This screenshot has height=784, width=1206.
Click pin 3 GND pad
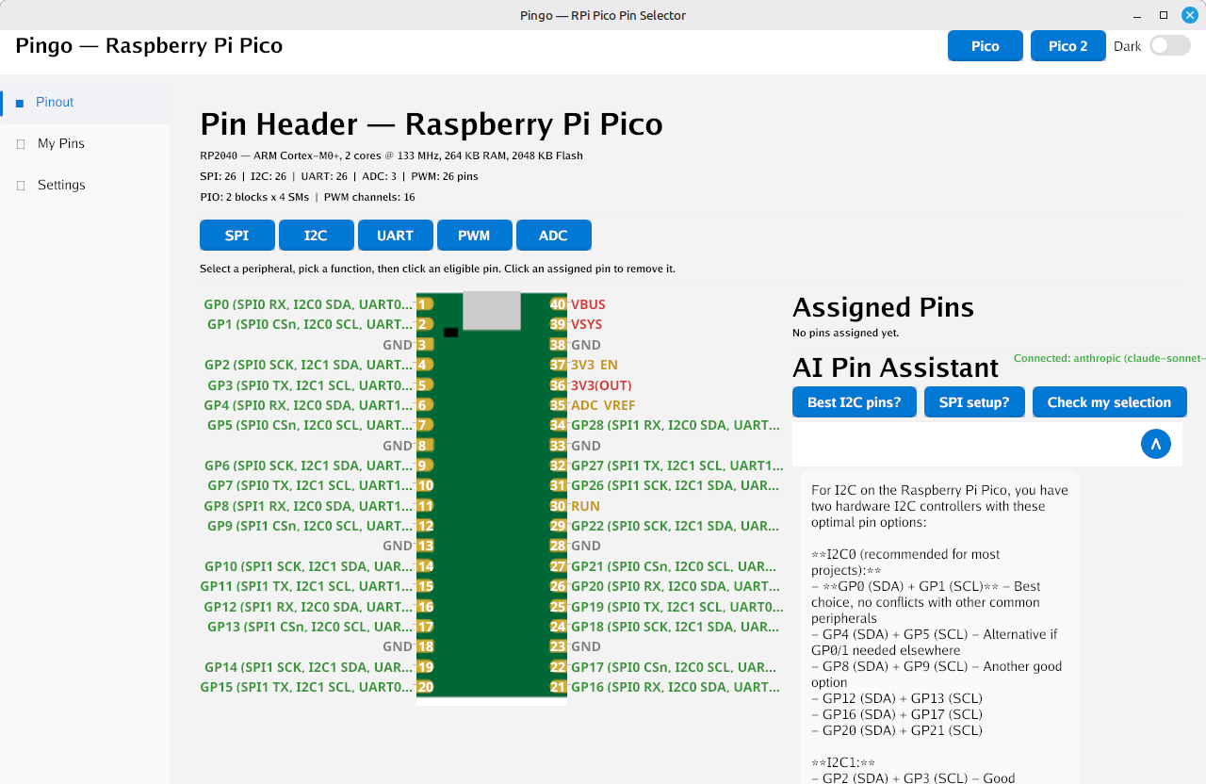coord(425,345)
